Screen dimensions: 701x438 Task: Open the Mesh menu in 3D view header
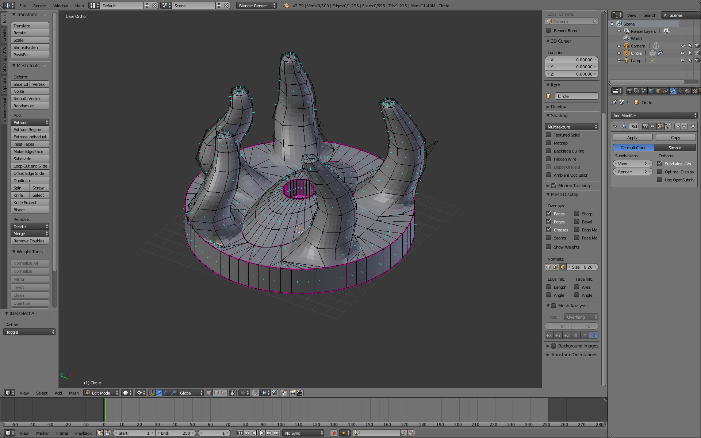click(74, 393)
